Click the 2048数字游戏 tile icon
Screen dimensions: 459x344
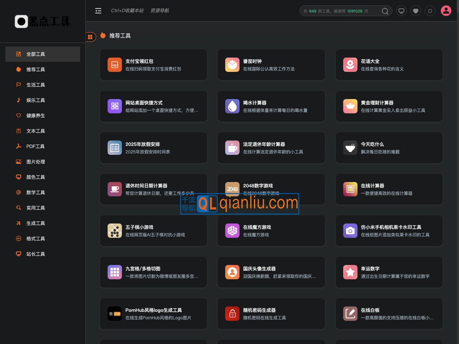click(x=232, y=189)
